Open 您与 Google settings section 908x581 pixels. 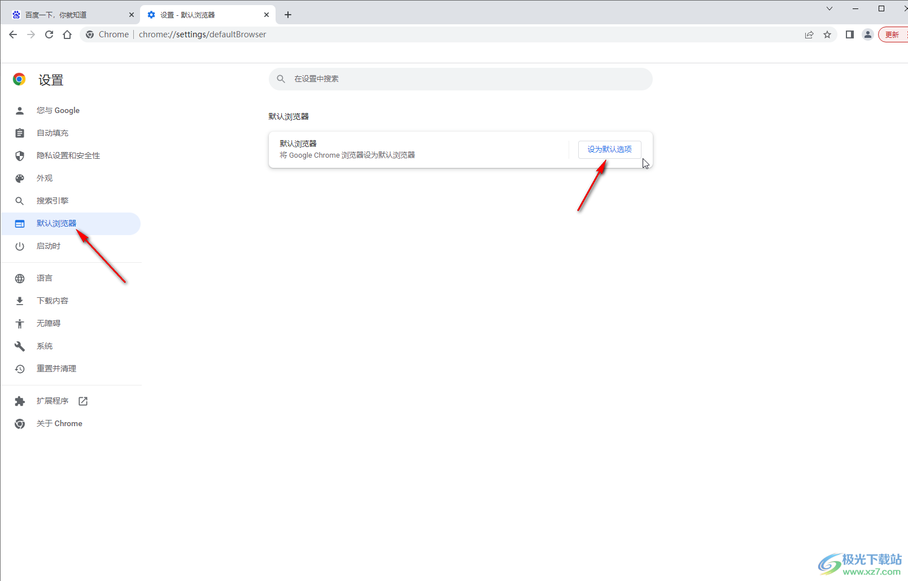click(71, 111)
